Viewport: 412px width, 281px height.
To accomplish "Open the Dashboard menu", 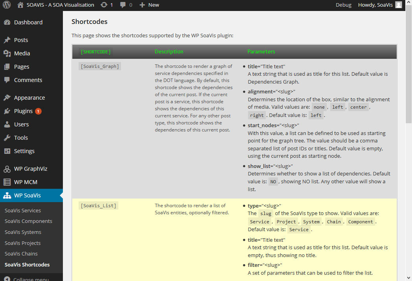I will pyautogui.click(x=28, y=22).
